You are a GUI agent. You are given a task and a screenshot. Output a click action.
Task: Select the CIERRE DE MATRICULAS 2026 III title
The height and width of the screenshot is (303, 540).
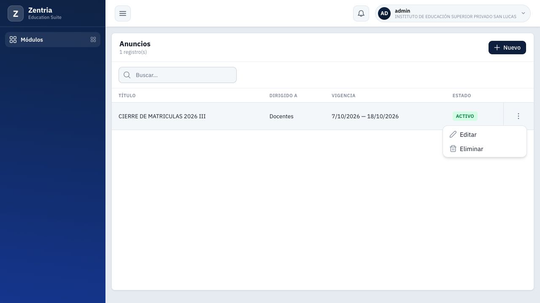tap(162, 116)
